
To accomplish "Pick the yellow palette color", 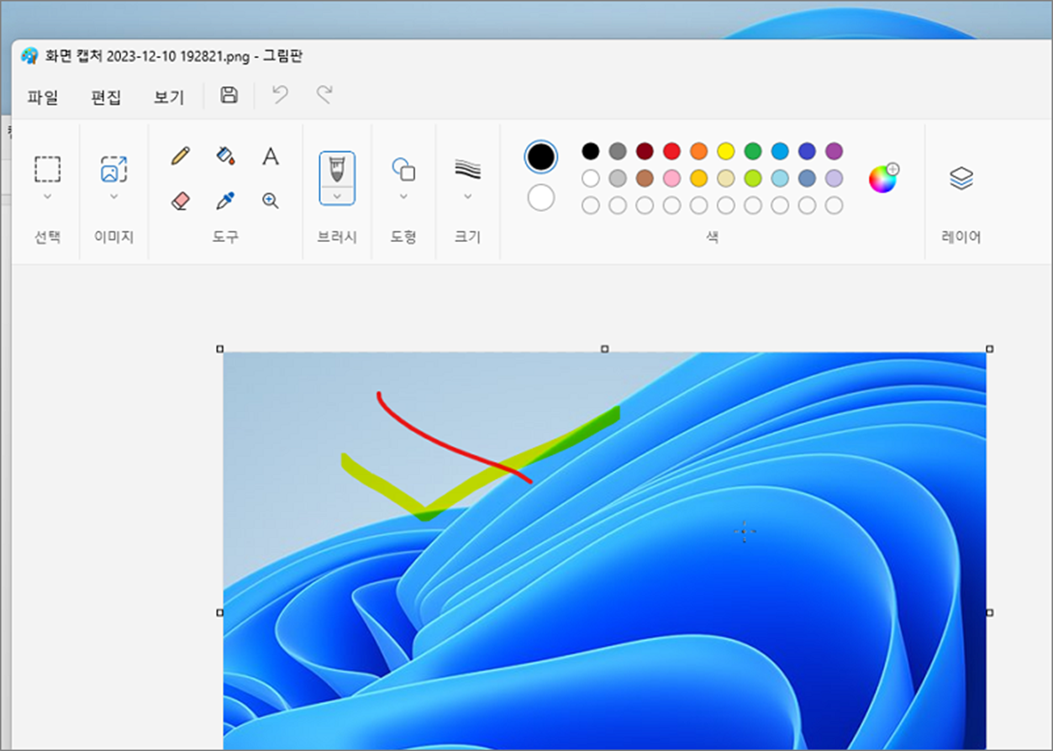I will [725, 151].
